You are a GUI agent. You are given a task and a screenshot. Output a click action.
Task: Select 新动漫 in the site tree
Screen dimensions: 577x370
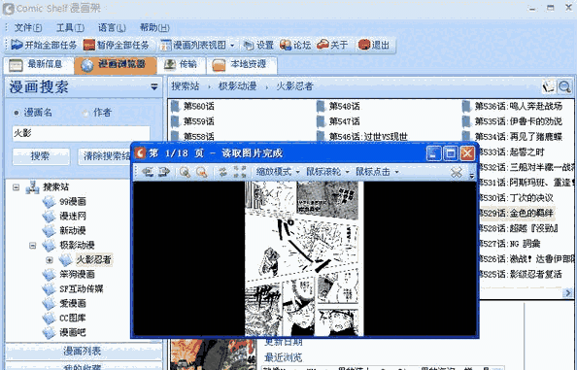pyautogui.click(x=73, y=230)
